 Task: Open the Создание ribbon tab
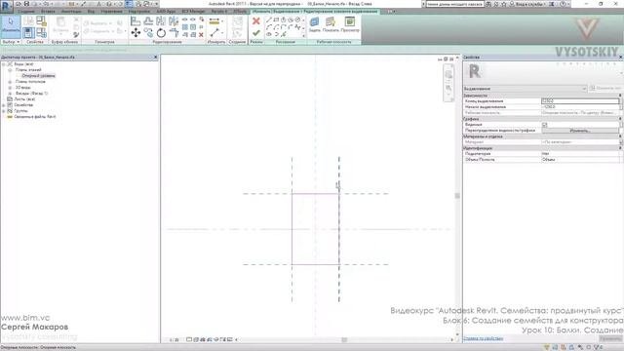(x=26, y=12)
